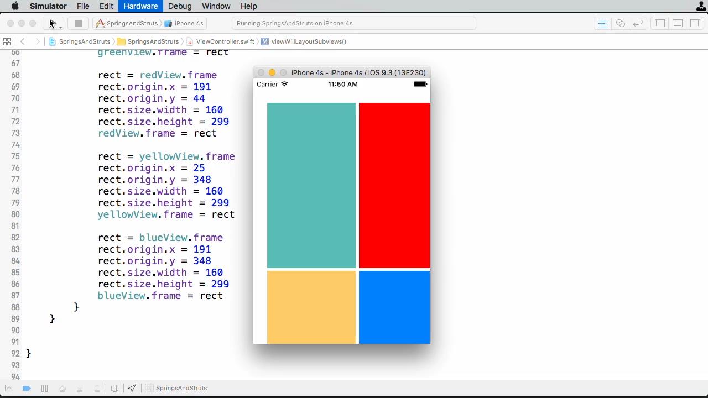Pause program execution in debug bar
708x398 pixels.
44,388
